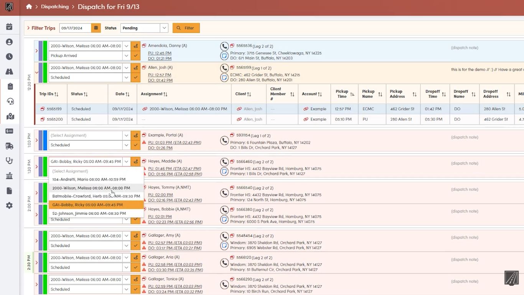Click the phone icon for Gallager, Aria trip

[x=224, y=263]
